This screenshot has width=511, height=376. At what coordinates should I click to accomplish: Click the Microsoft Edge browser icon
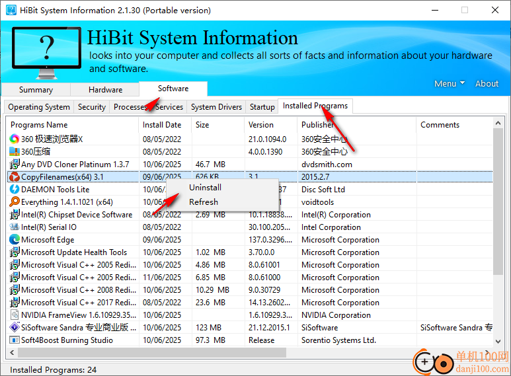click(x=15, y=240)
